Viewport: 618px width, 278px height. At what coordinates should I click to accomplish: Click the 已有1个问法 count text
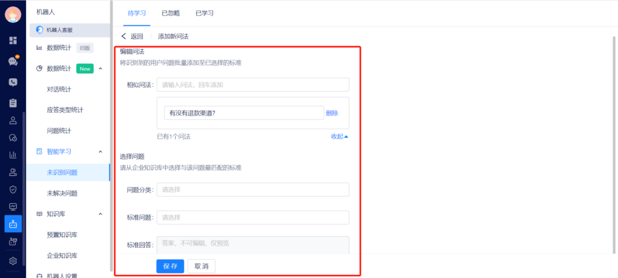[174, 137]
